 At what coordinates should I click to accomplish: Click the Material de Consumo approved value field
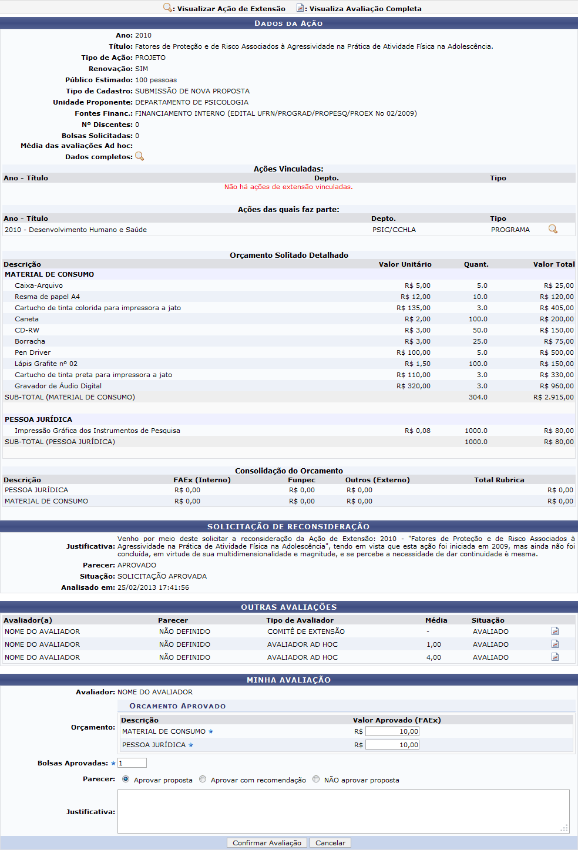392,731
